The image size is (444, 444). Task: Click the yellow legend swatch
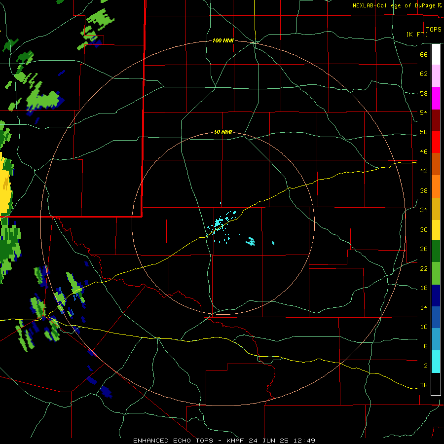tap(436, 230)
